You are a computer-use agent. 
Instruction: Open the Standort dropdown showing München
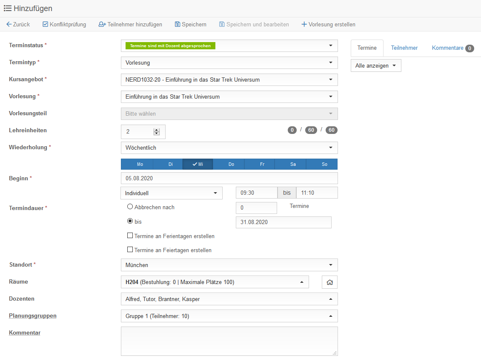point(229,265)
